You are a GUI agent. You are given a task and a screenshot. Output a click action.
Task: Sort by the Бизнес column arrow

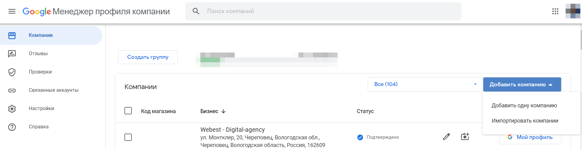[223, 111]
